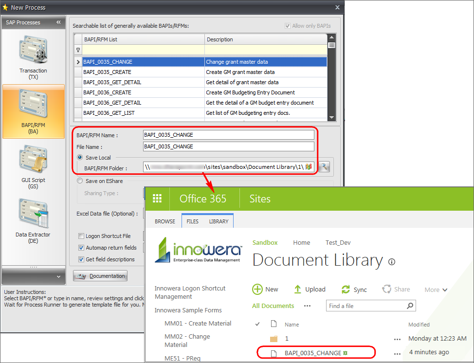
Task: Click the BAPI list vertical scrollbar
Action: tap(331, 78)
